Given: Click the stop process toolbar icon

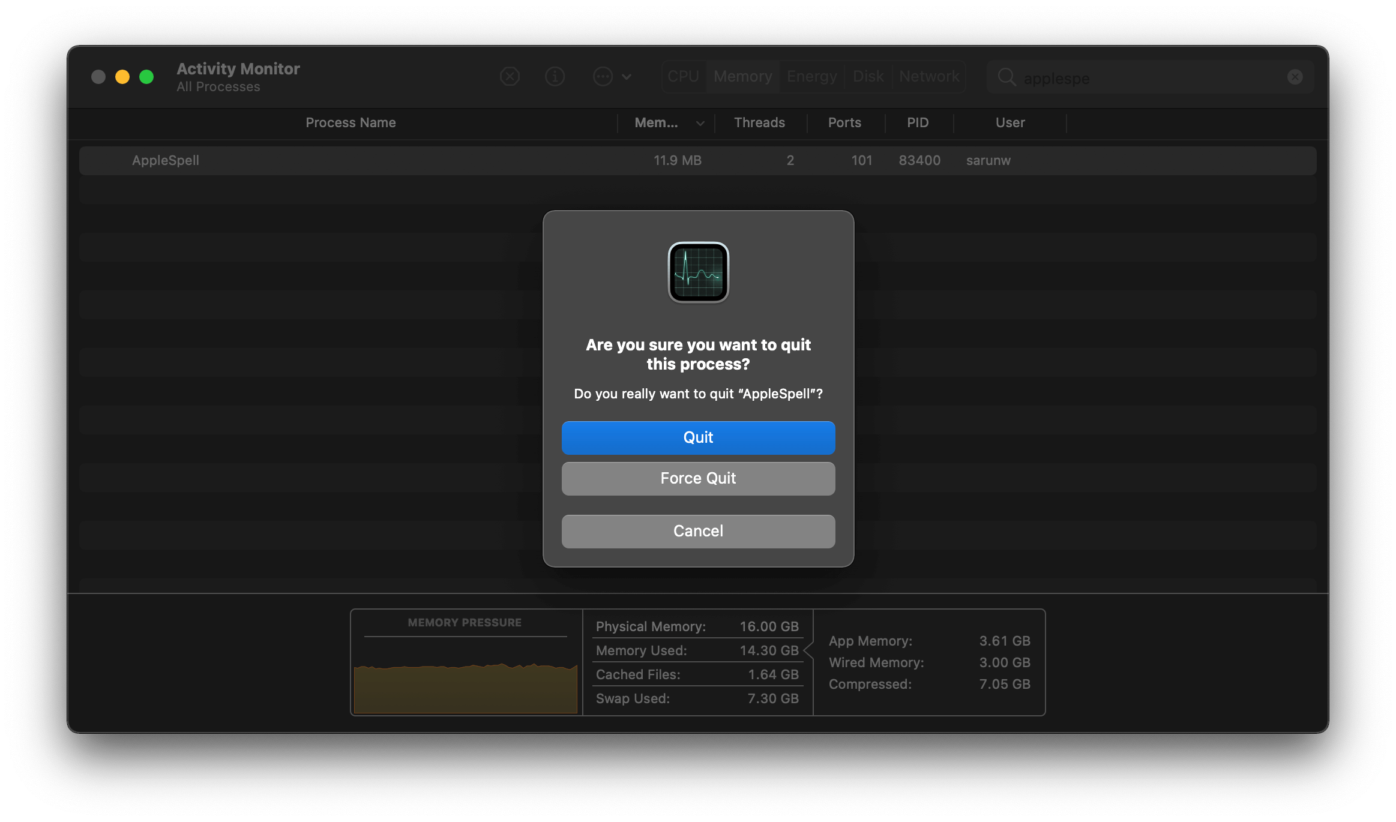Looking at the screenshot, I should tap(510, 77).
